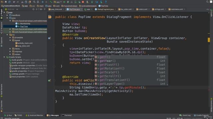Collapse the res folder node

[x=7, y=35]
